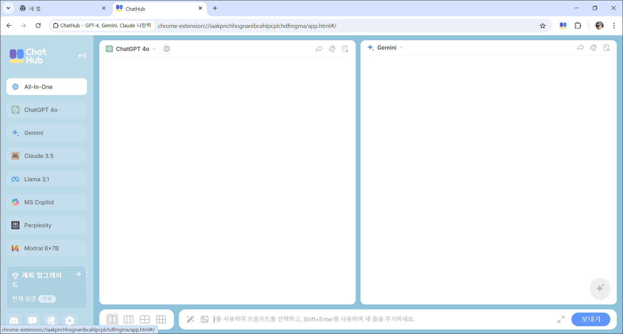Select the three-column layout
This screenshot has height=334, width=623.
pyautogui.click(x=128, y=319)
